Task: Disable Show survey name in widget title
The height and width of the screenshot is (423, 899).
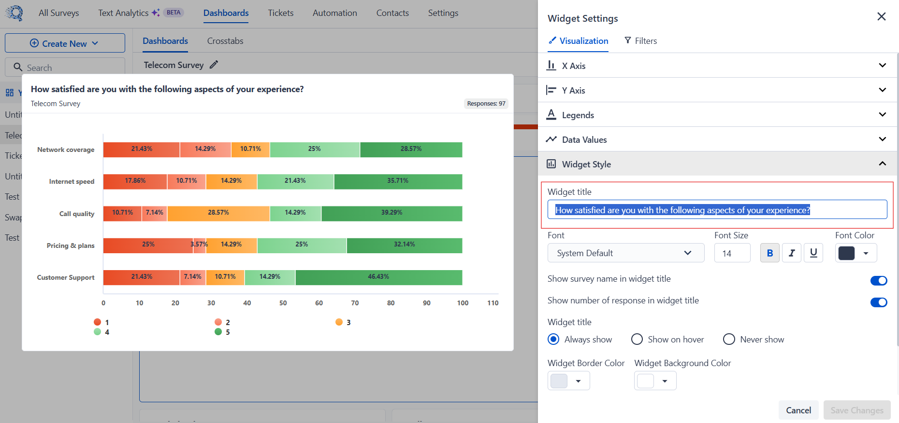Action: (x=879, y=281)
